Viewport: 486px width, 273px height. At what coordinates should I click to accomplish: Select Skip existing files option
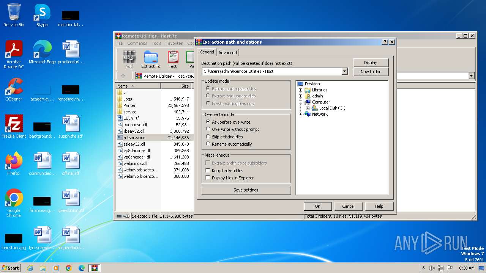tap(208, 136)
